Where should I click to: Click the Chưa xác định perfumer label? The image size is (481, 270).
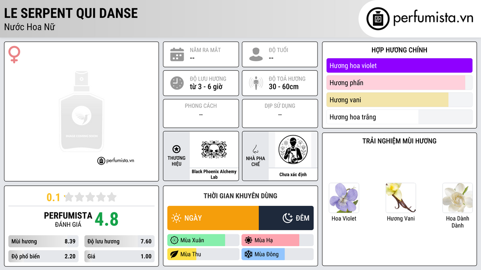(293, 174)
